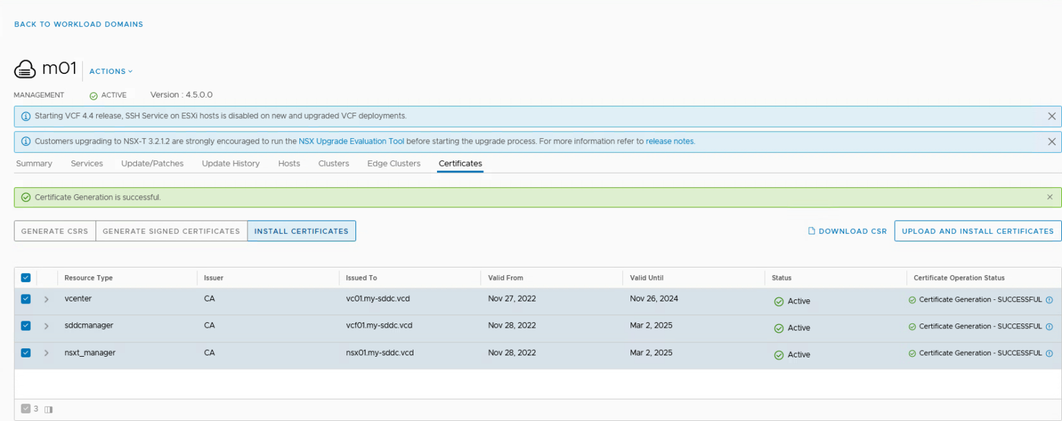Image resolution: width=1062 pixels, height=421 pixels.
Task: Click success check icon in vcenter operation status
Action: (x=912, y=300)
